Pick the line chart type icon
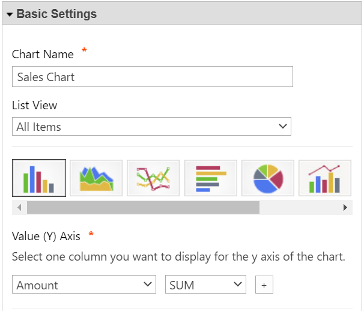The width and height of the screenshot is (364, 311). [153, 178]
